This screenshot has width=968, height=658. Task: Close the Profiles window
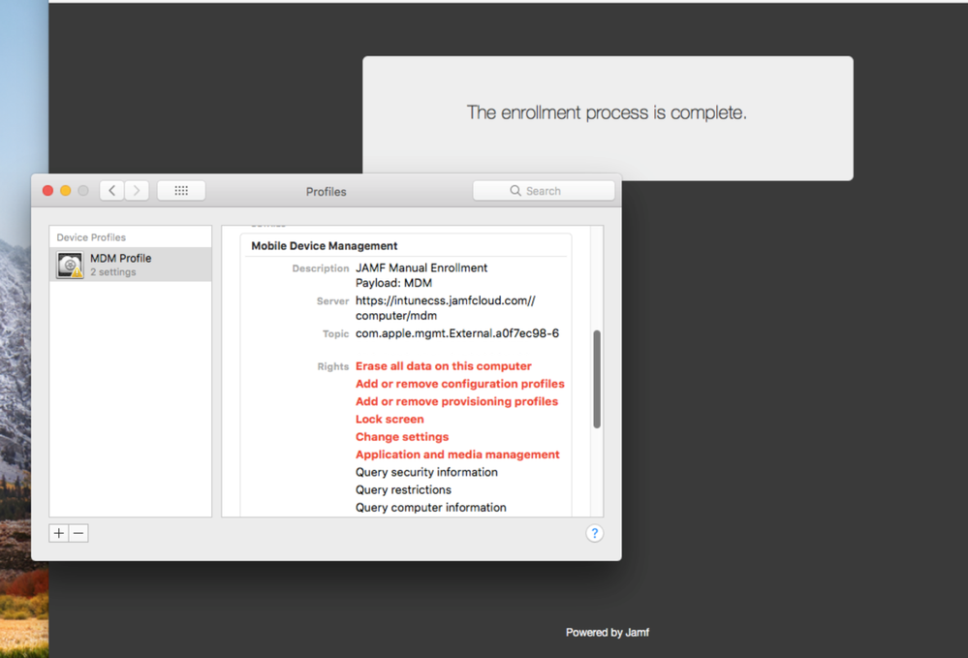coord(47,191)
